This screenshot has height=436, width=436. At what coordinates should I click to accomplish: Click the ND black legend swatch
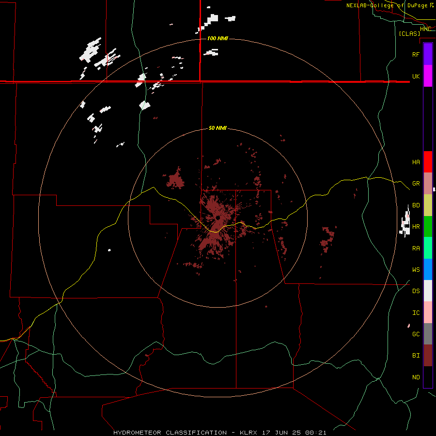428,377
